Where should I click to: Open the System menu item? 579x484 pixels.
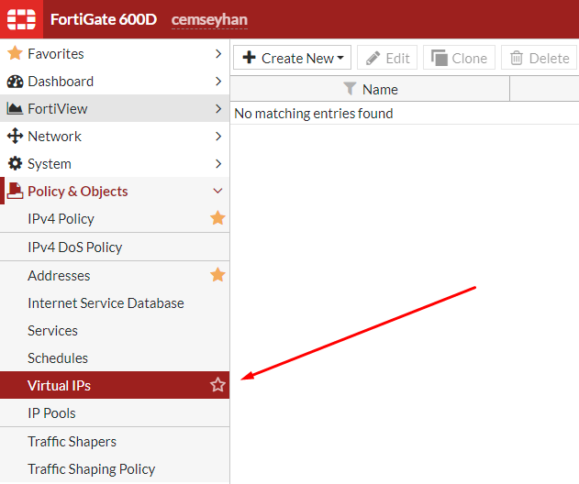115,163
